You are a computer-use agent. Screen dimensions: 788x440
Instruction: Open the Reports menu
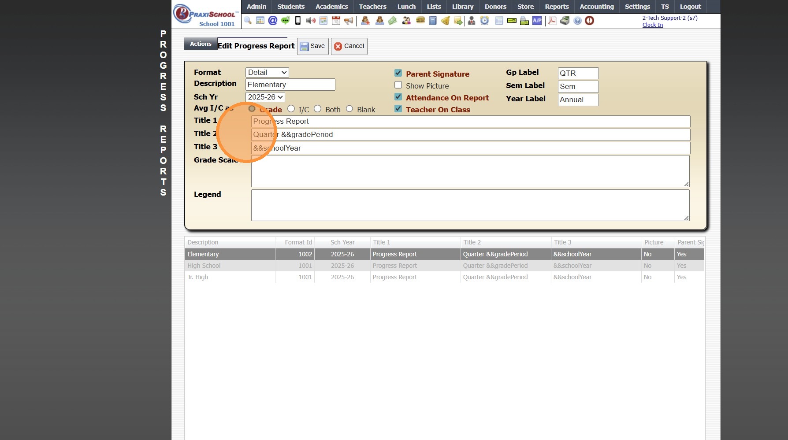(x=557, y=7)
